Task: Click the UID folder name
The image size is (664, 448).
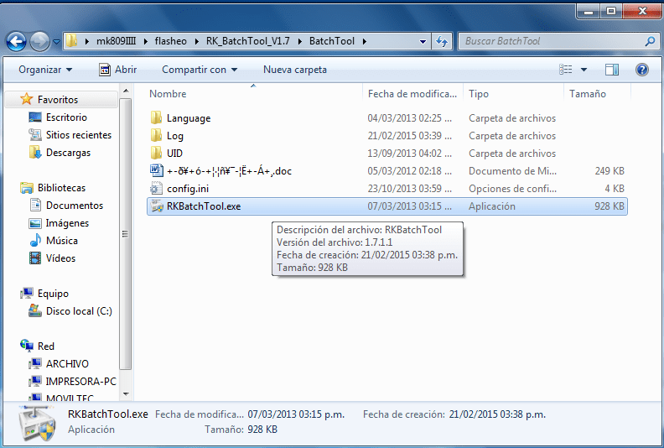Action: [x=174, y=153]
